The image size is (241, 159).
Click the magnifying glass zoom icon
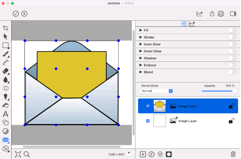pyautogui.click(x=26, y=154)
